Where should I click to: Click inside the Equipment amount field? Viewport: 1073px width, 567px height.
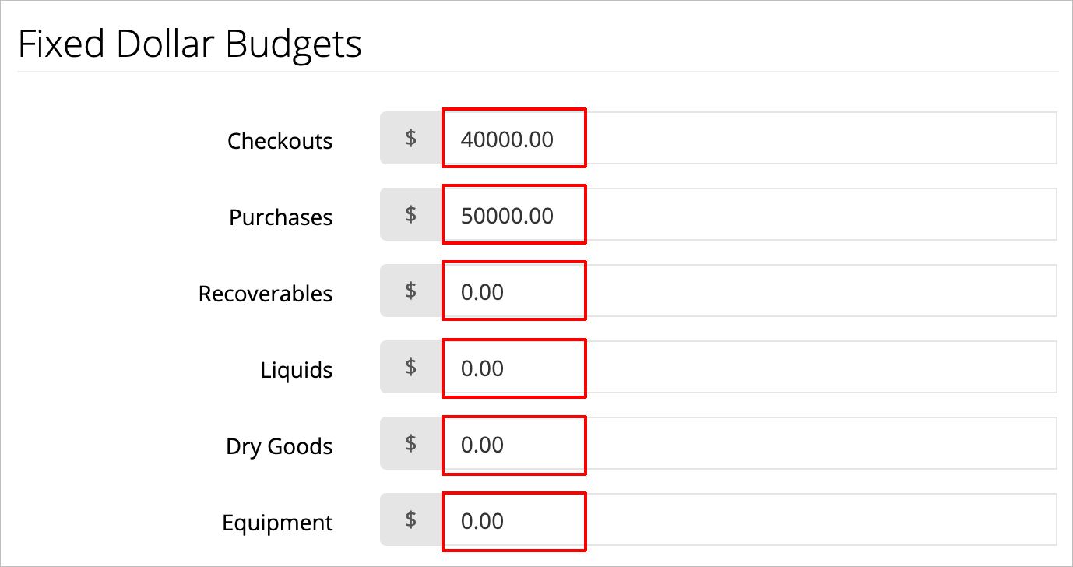pyautogui.click(x=513, y=520)
